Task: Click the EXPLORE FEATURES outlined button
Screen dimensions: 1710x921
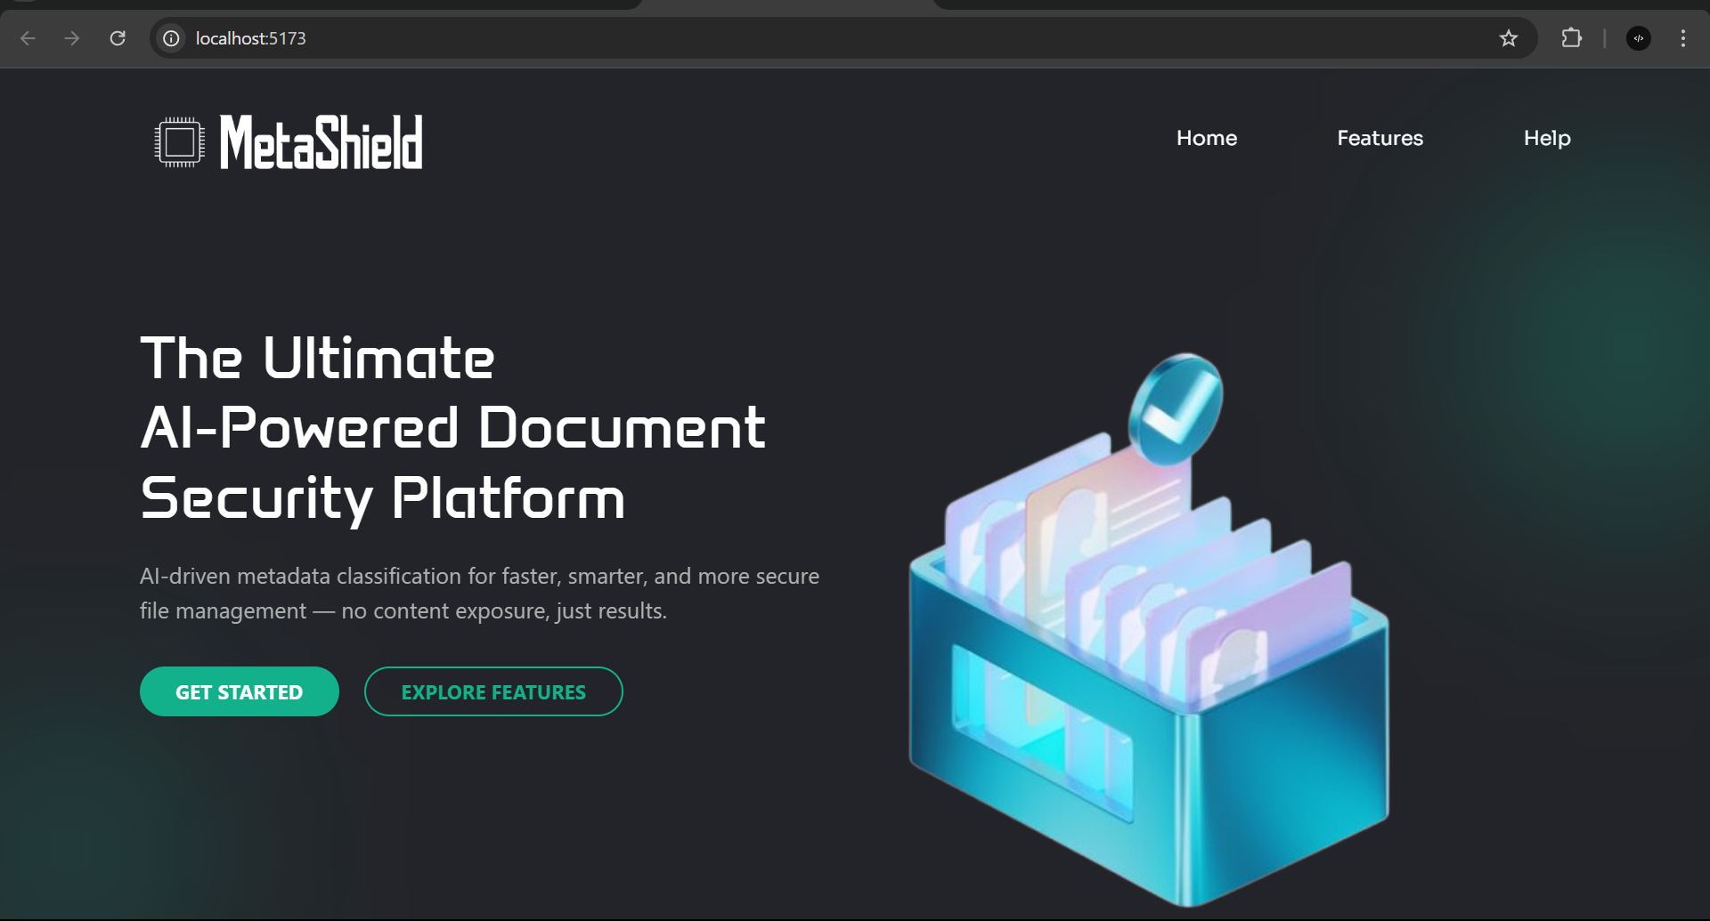Action: 493,691
